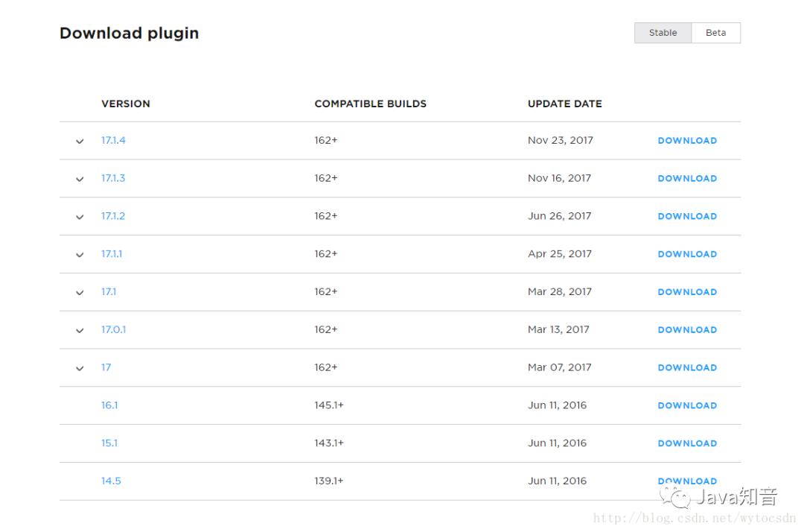804x532 pixels.
Task: Expand the version 17 row chevron
Action: [x=80, y=368]
